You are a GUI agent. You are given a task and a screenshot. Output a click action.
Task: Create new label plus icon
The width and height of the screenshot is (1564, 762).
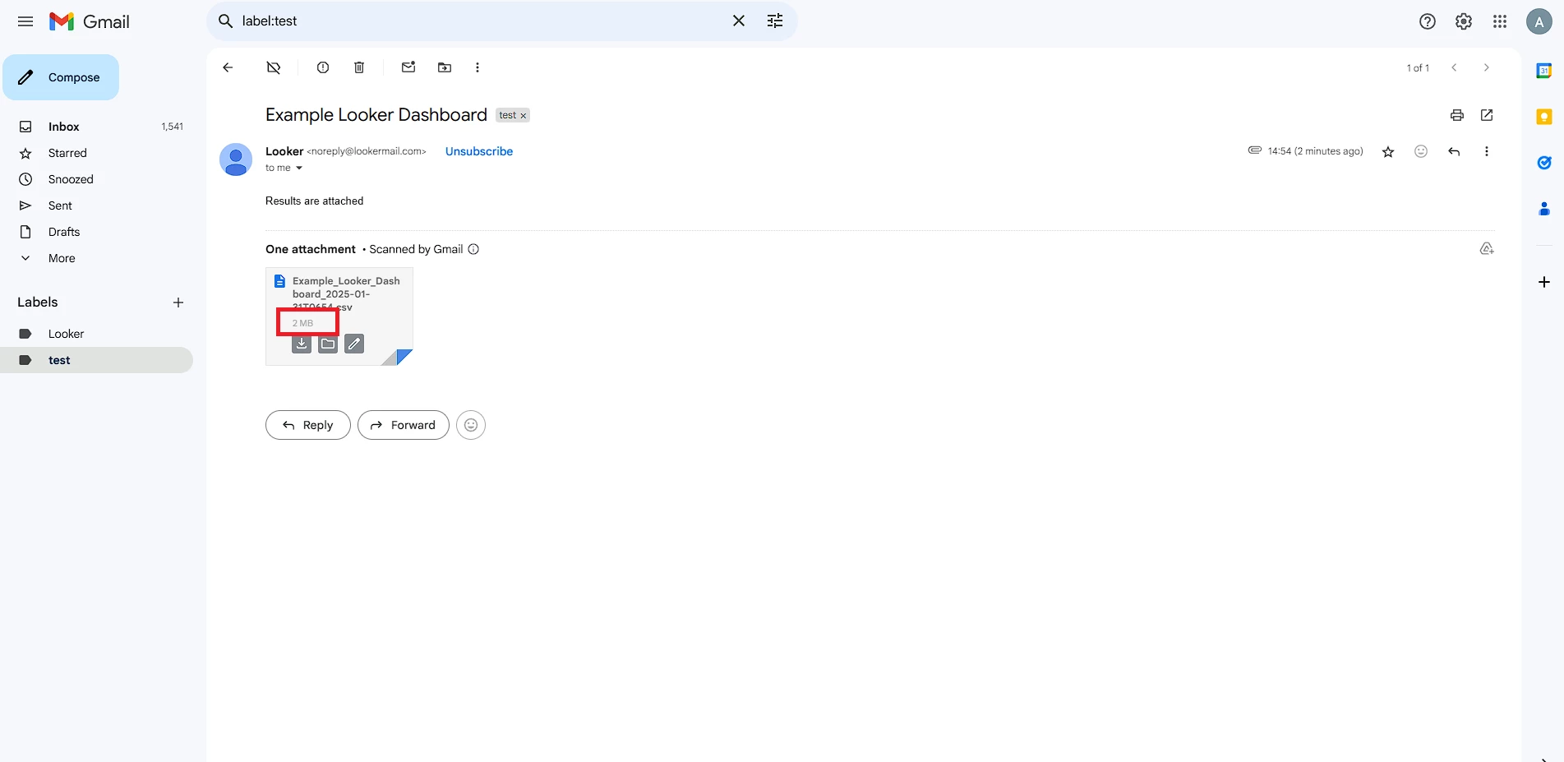178,302
